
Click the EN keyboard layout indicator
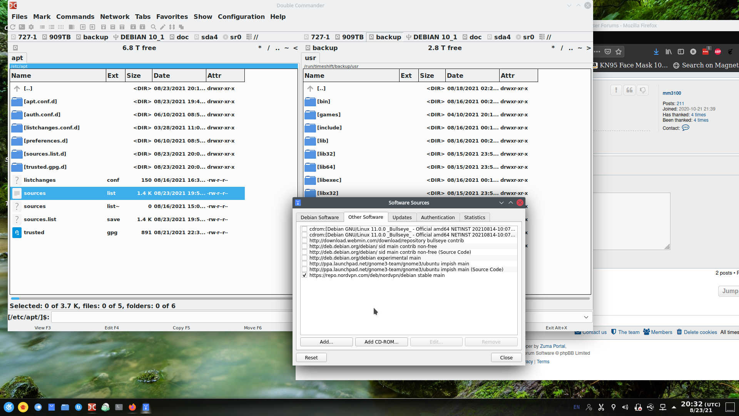(x=577, y=407)
